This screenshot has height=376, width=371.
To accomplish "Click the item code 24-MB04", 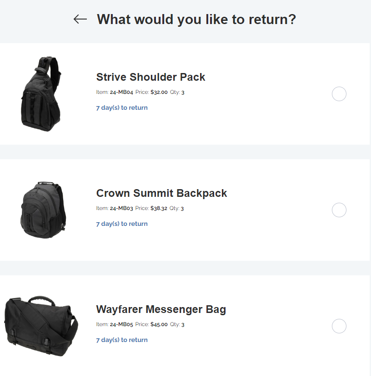I will (x=121, y=92).
